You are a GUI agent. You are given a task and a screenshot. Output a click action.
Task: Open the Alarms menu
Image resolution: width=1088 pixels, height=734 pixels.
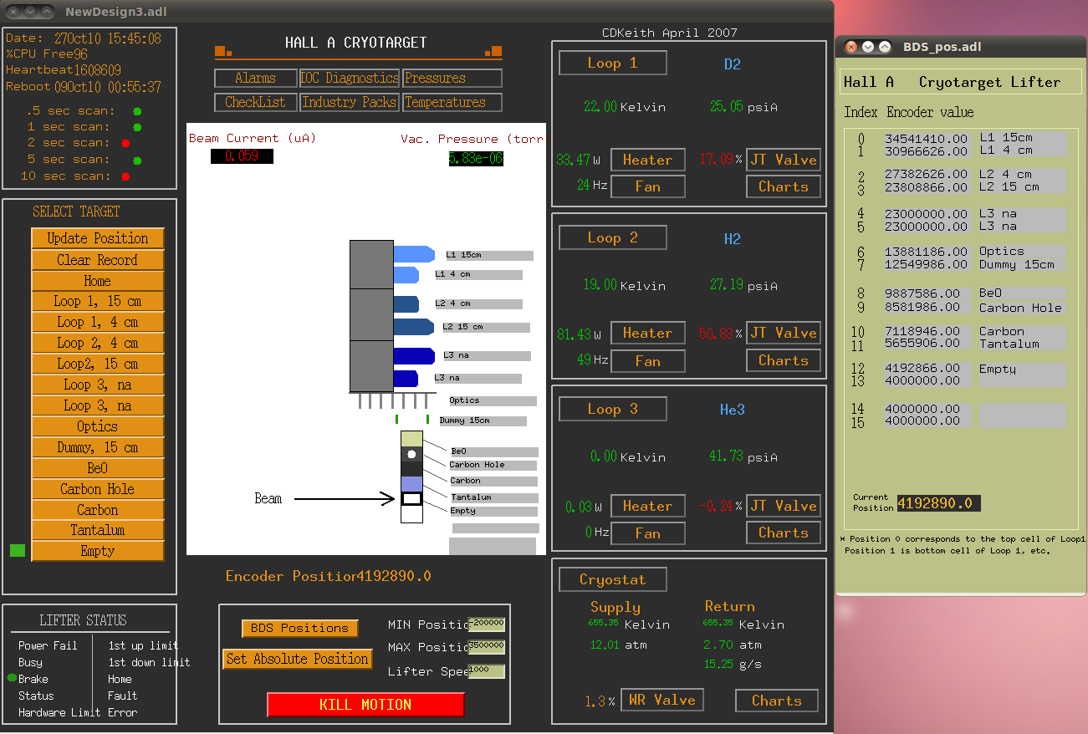pos(256,78)
